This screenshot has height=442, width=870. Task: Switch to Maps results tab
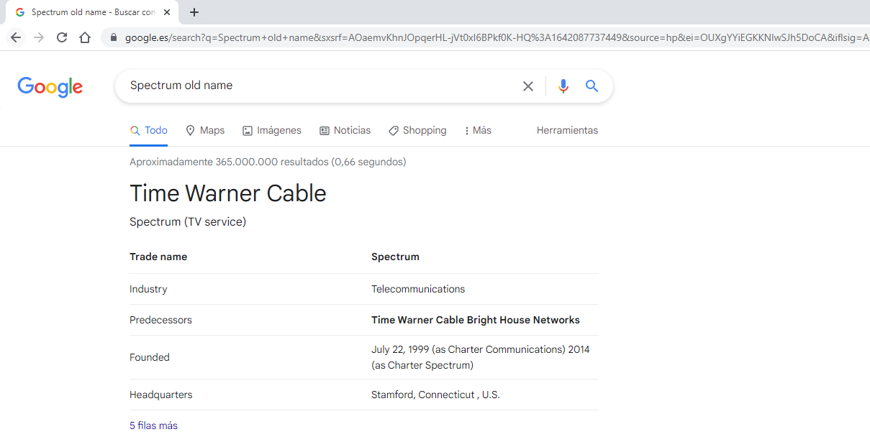coord(205,131)
